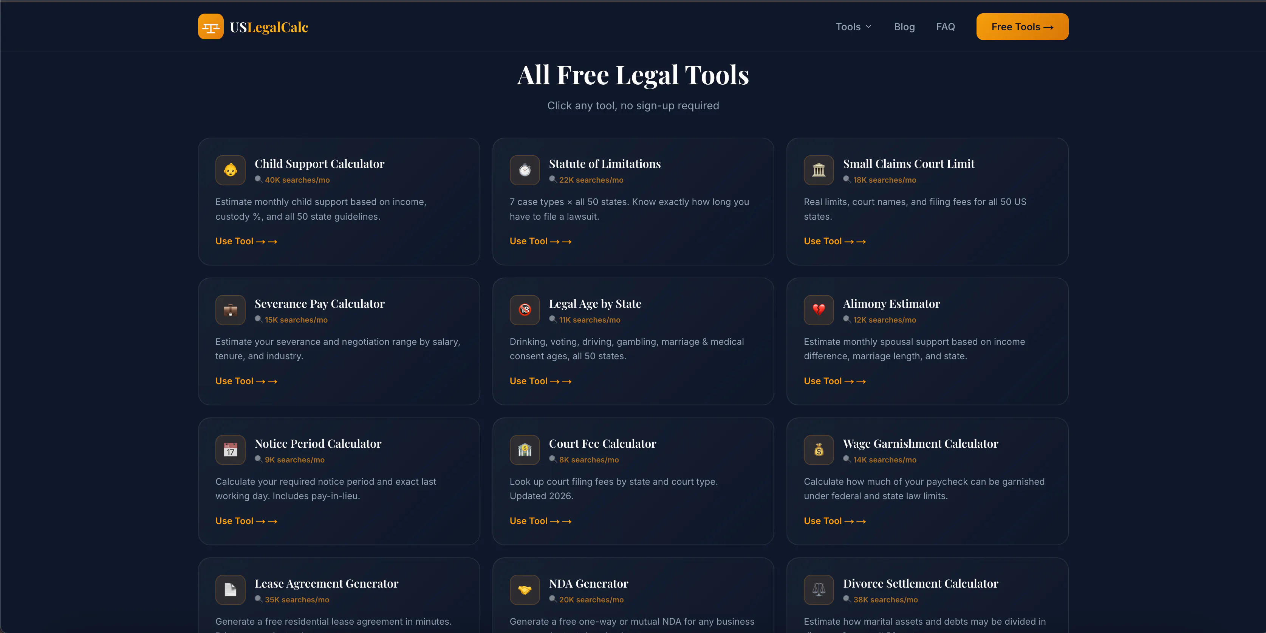Select the NDA Generator handshake icon

tap(525, 590)
